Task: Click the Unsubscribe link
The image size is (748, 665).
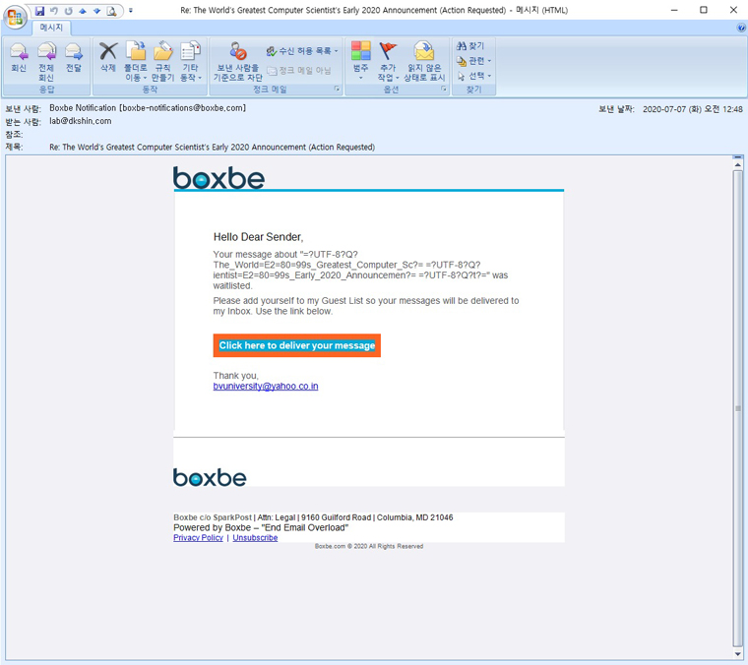Action: [255, 538]
